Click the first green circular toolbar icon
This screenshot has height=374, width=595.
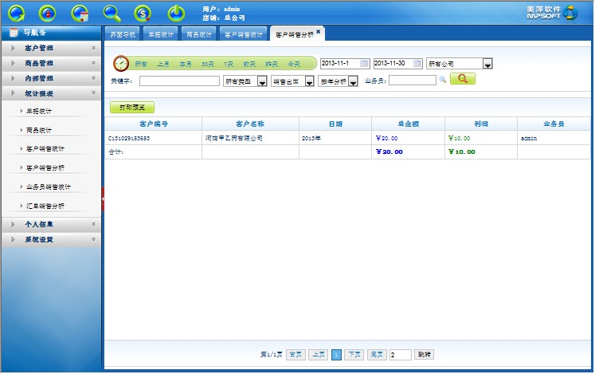17,13
